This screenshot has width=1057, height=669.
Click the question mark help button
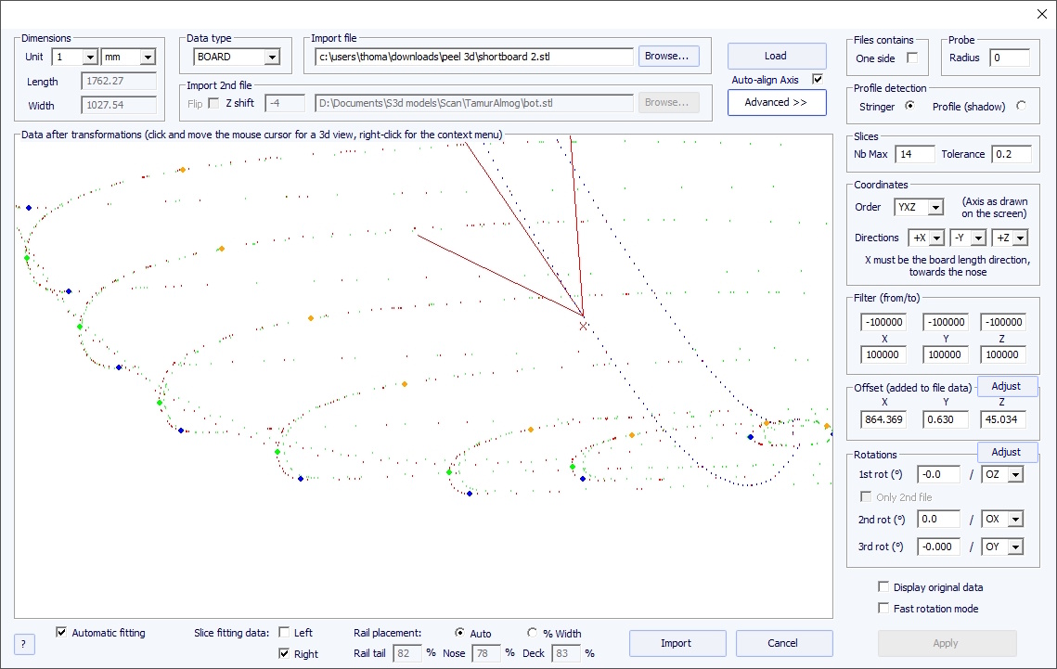24,644
